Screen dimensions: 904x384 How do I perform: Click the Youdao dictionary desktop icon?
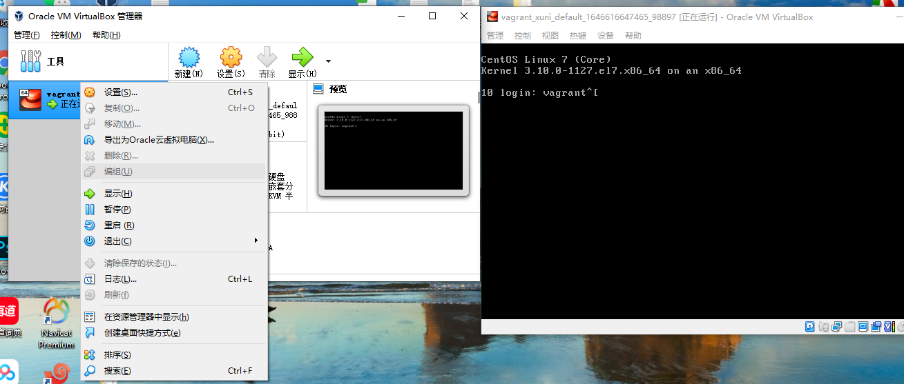click(8, 318)
